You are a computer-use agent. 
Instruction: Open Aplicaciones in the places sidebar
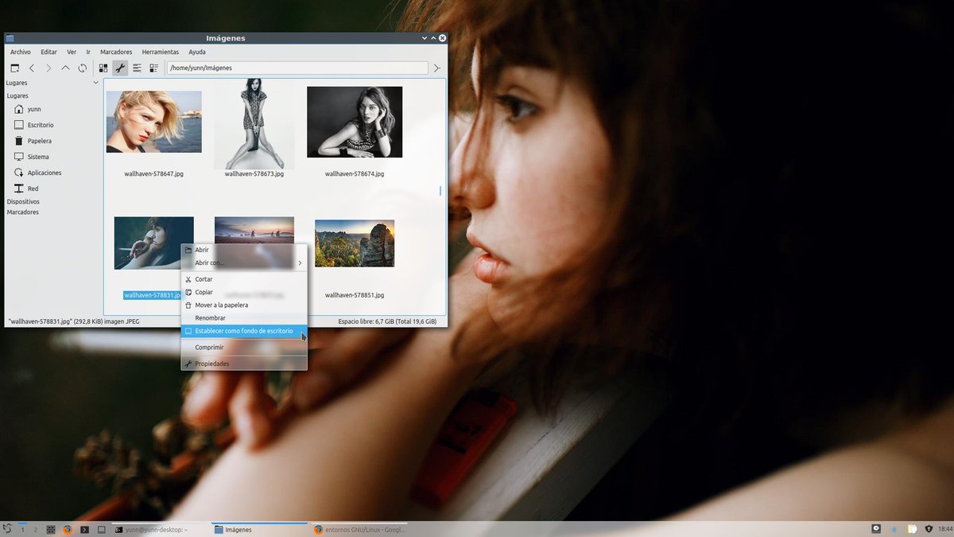37,173
